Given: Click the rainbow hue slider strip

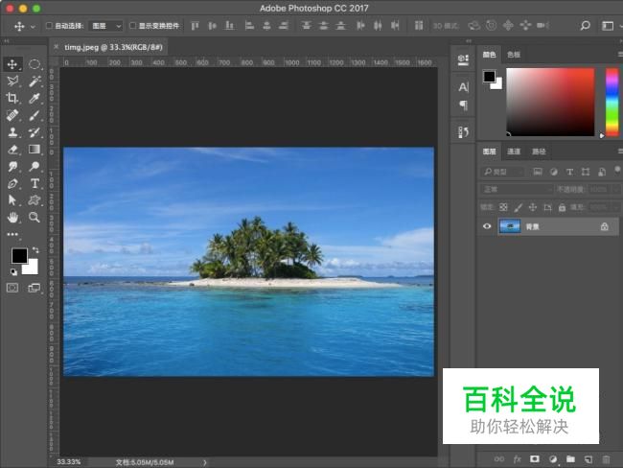Looking at the screenshot, I should click(611, 103).
